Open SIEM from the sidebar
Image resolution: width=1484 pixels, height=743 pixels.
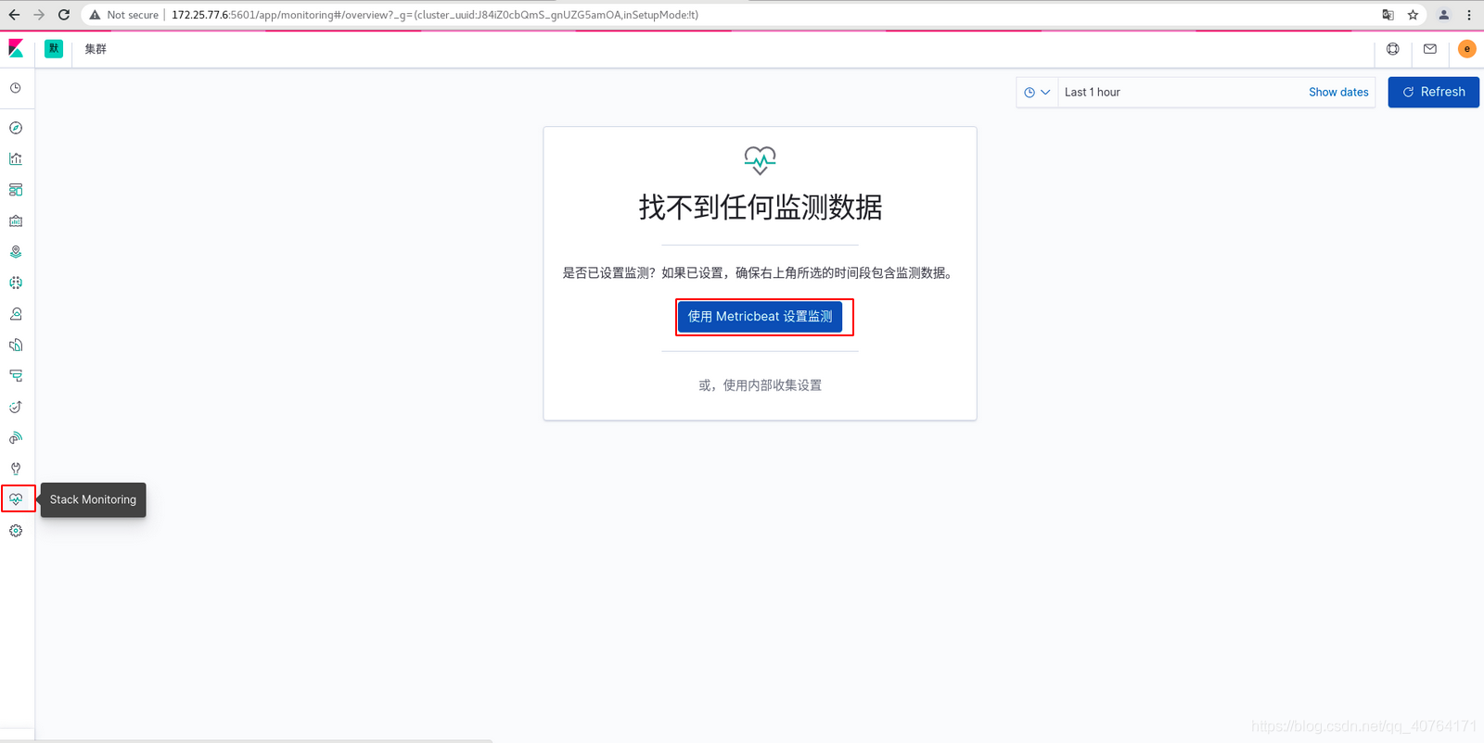[16, 437]
